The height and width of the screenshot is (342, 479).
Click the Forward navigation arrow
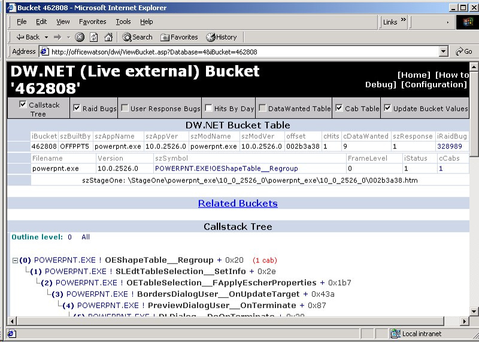(57, 37)
